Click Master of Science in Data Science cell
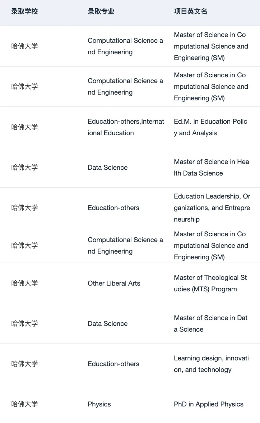Image resolution: width=260 pixels, height=423 pixels. [x=210, y=324]
